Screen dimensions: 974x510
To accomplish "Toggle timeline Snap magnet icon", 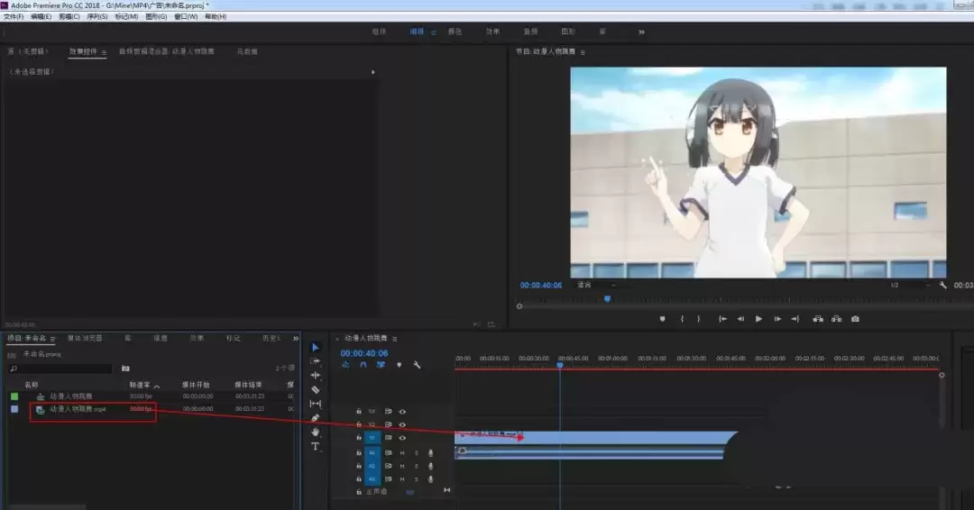I will [x=363, y=365].
